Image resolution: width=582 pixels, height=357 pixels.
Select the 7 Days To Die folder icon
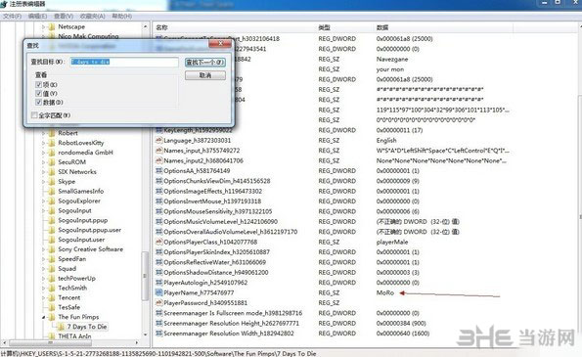pos(61,327)
